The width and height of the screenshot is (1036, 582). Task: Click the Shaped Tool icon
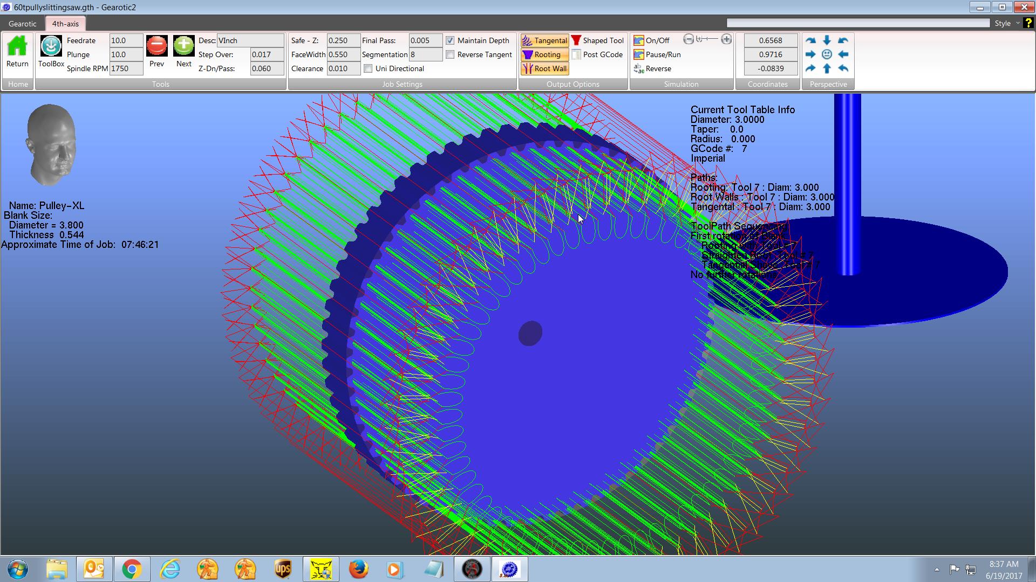point(576,40)
